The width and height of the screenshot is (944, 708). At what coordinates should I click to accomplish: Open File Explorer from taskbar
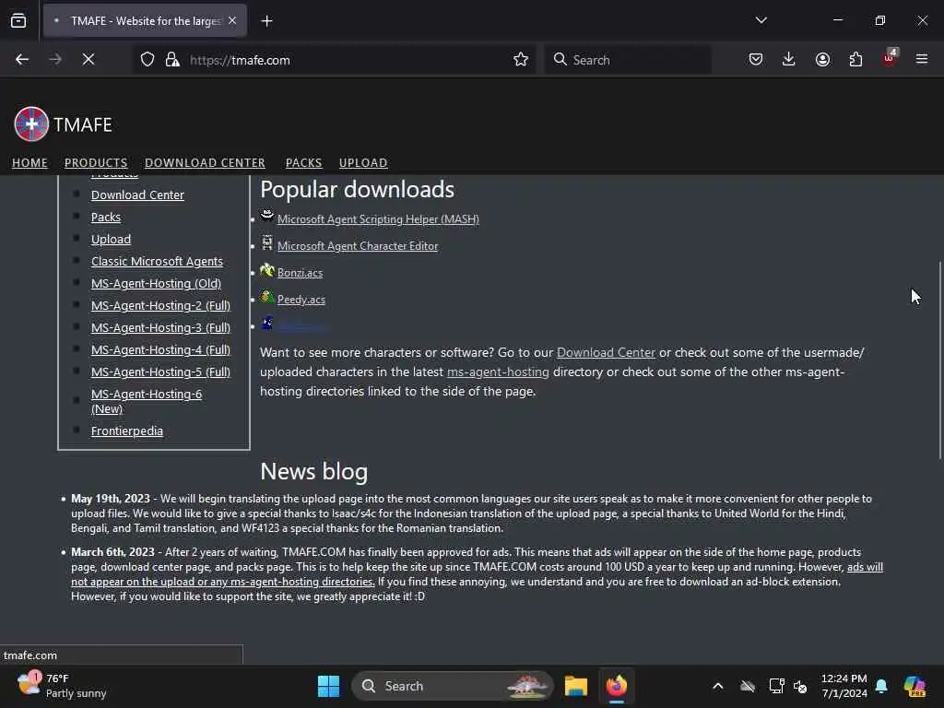coord(576,686)
